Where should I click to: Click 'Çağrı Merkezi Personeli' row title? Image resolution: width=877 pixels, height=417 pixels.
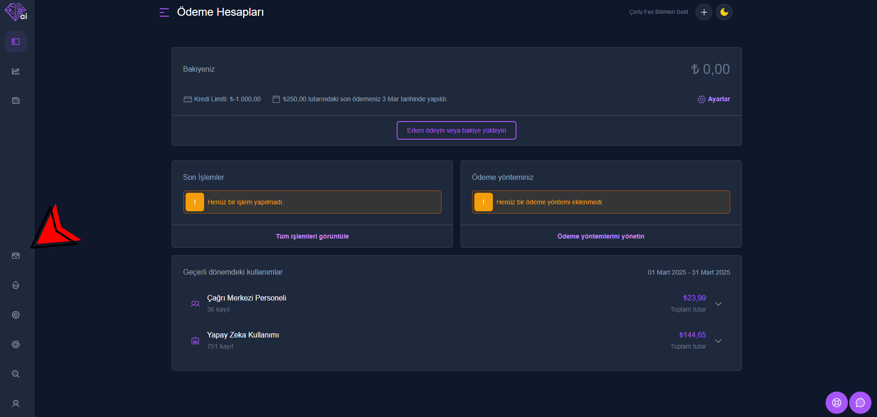tap(247, 298)
